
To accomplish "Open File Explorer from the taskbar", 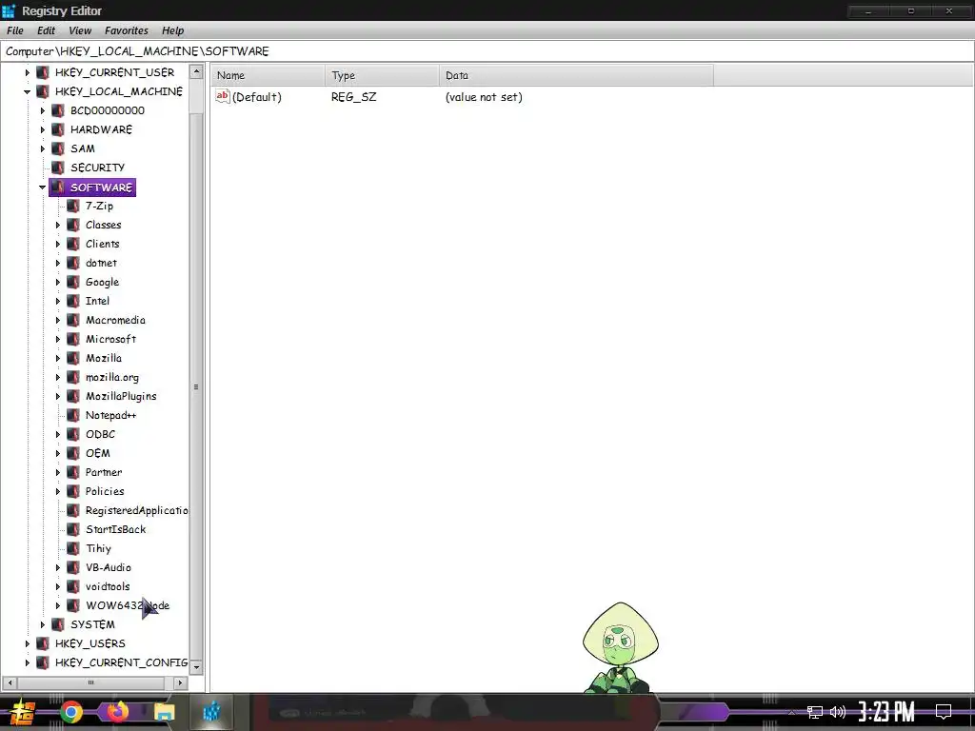I will [164, 712].
